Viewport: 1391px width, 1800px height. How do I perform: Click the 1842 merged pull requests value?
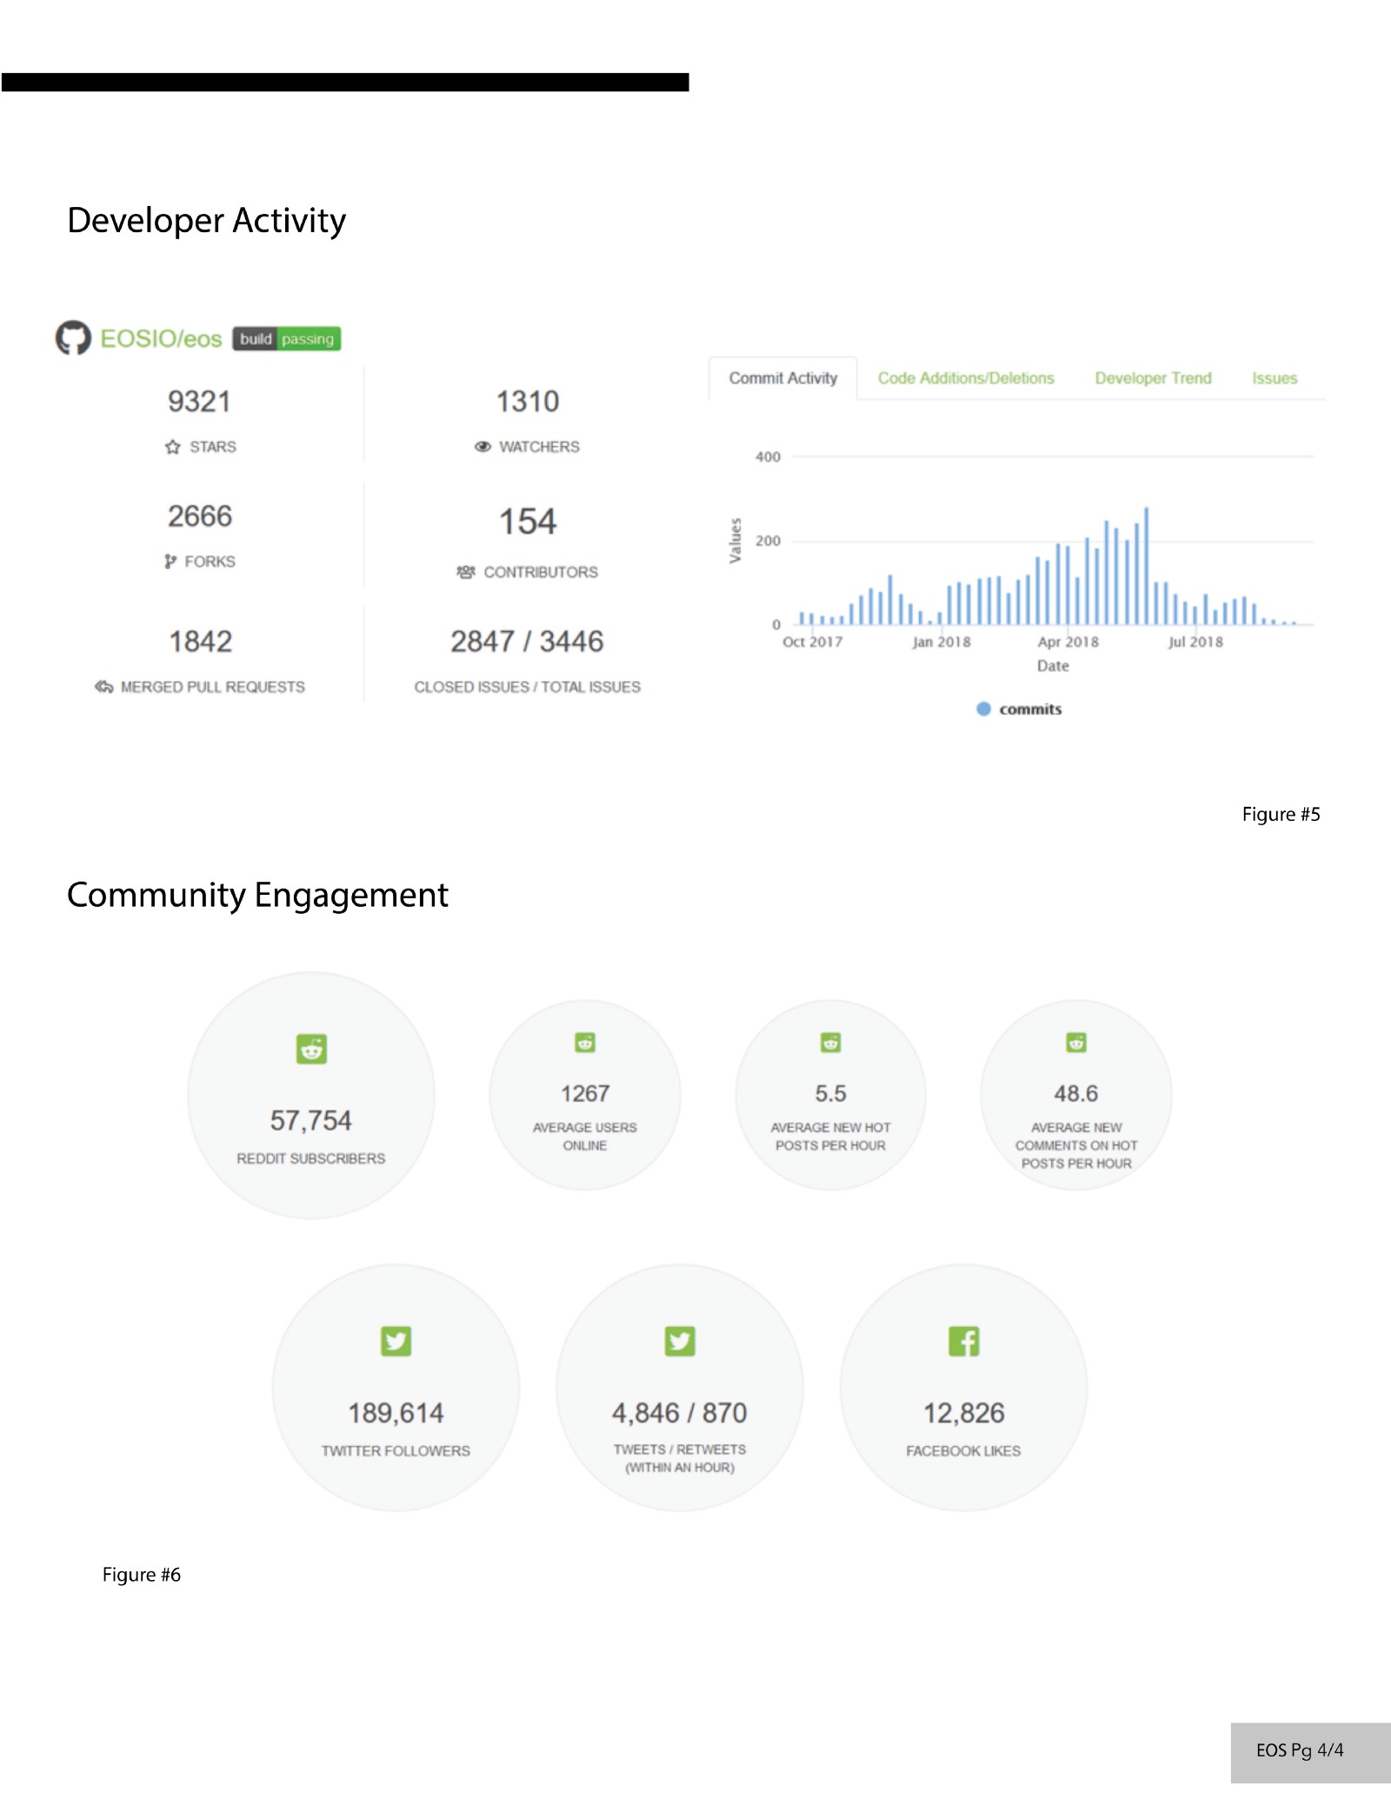(200, 642)
